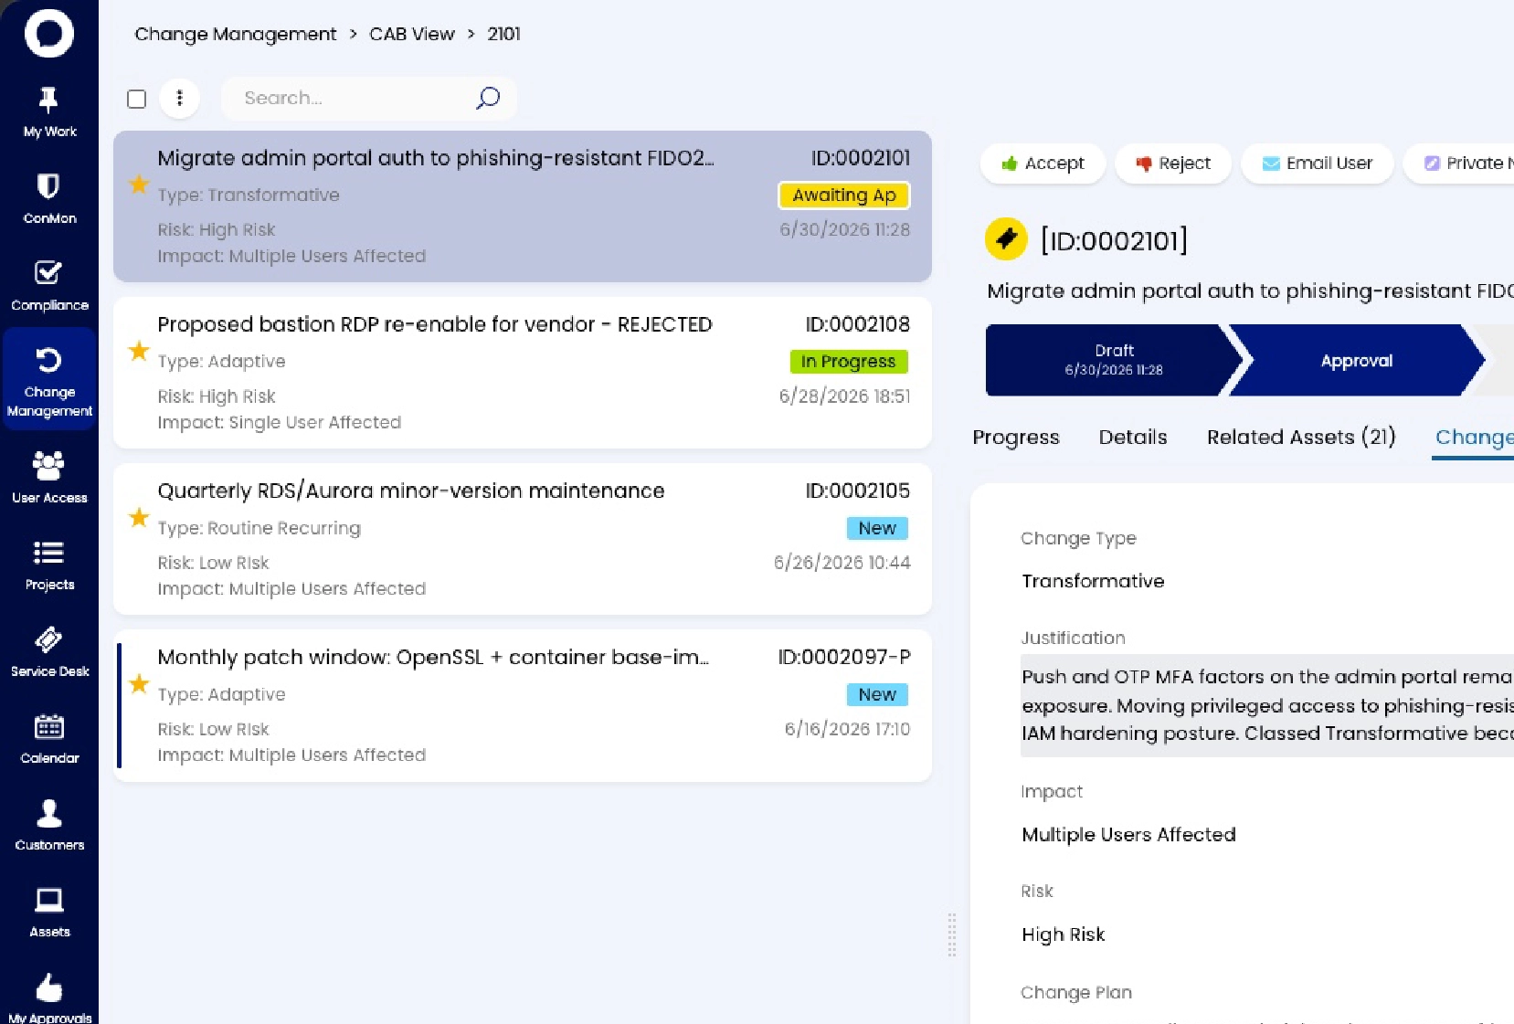
Task: Open CAB View breadcrumb
Action: 411,34
